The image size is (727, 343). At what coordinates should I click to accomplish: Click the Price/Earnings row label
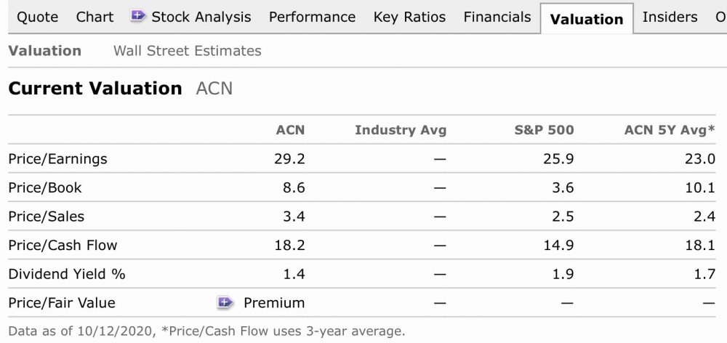57,158
